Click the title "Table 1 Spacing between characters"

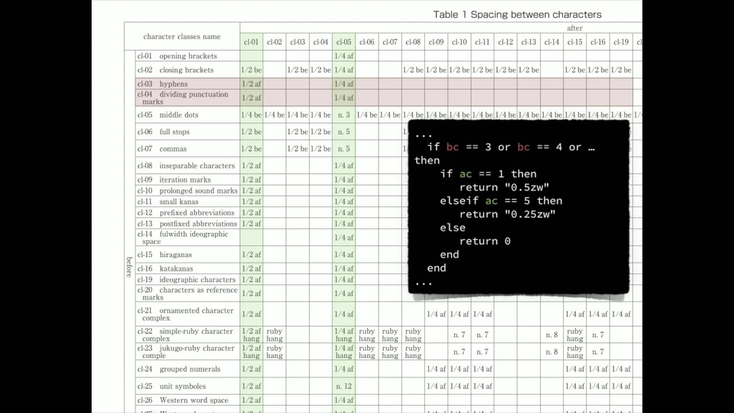point(517,14)
